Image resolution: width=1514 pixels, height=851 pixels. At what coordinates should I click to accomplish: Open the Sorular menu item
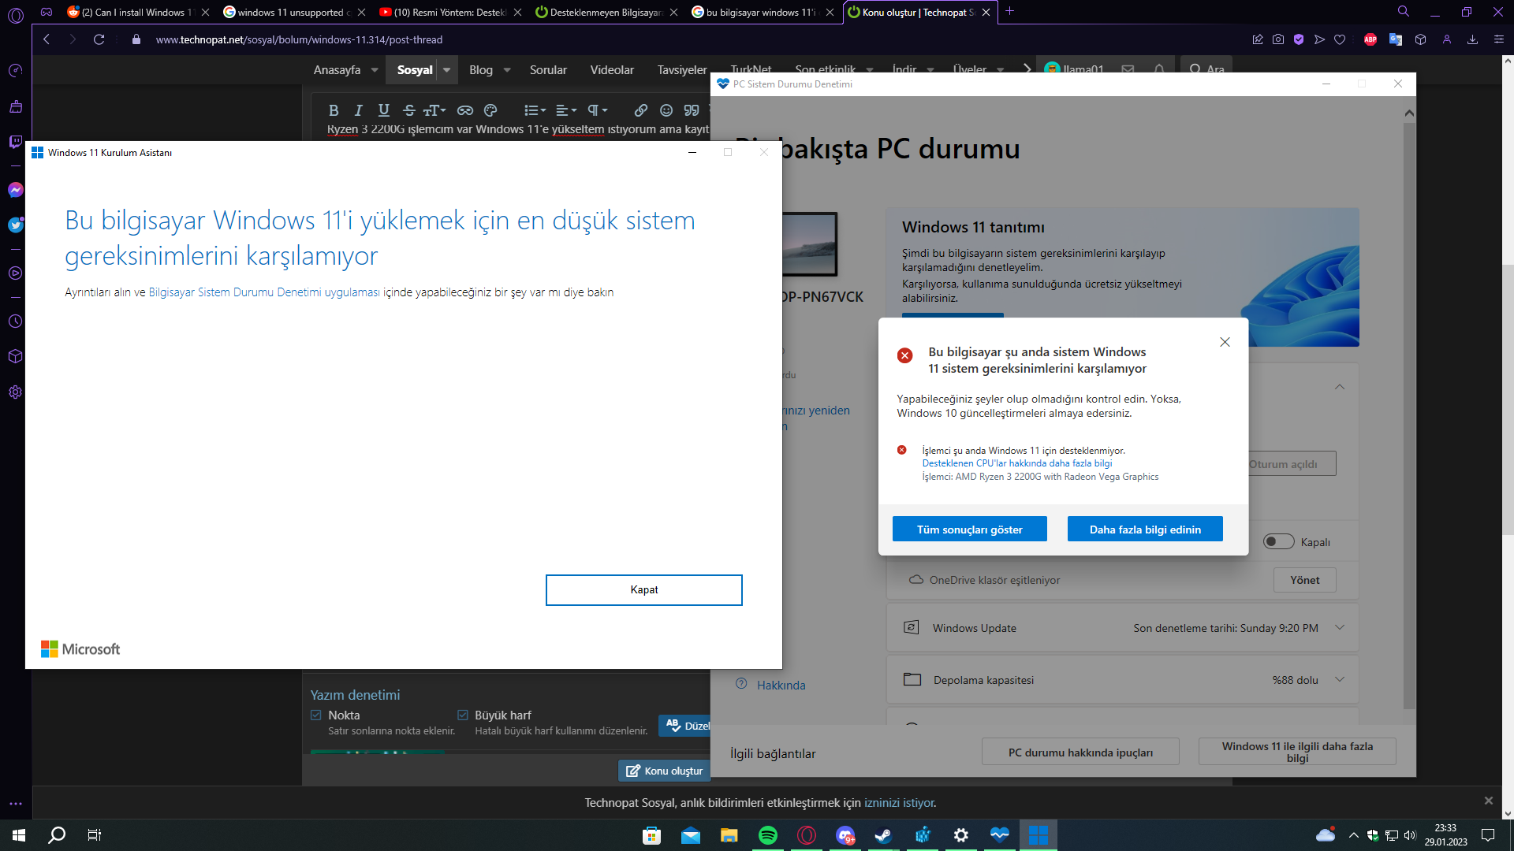click(548, 70)
